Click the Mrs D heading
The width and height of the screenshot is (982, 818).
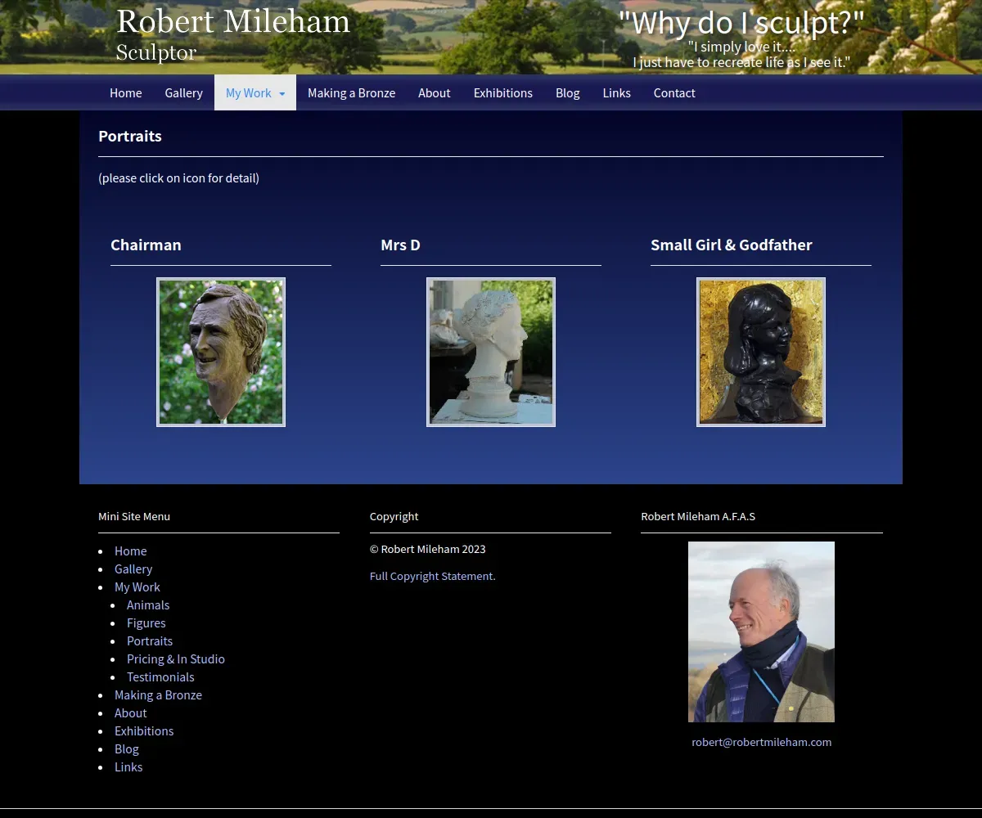coord(400,245)
